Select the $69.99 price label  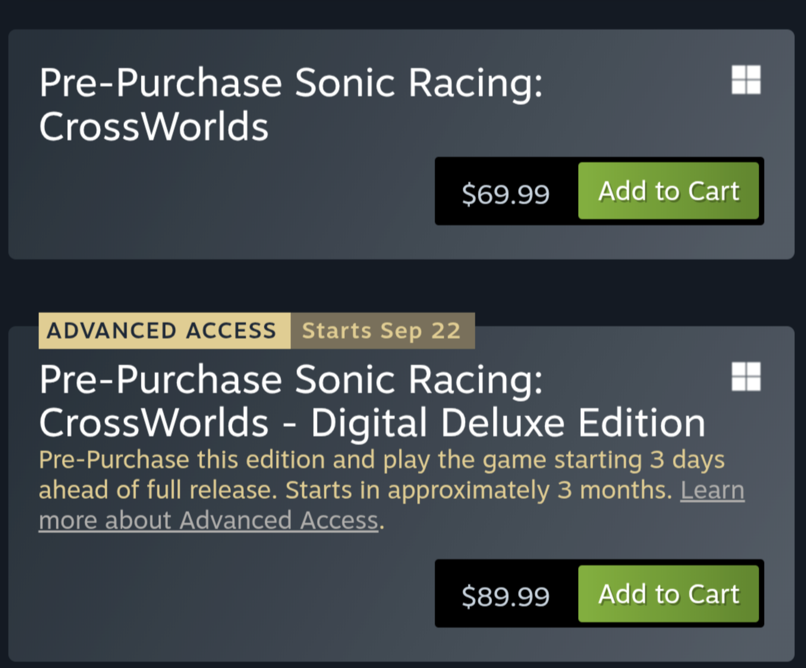coord(505,194)
